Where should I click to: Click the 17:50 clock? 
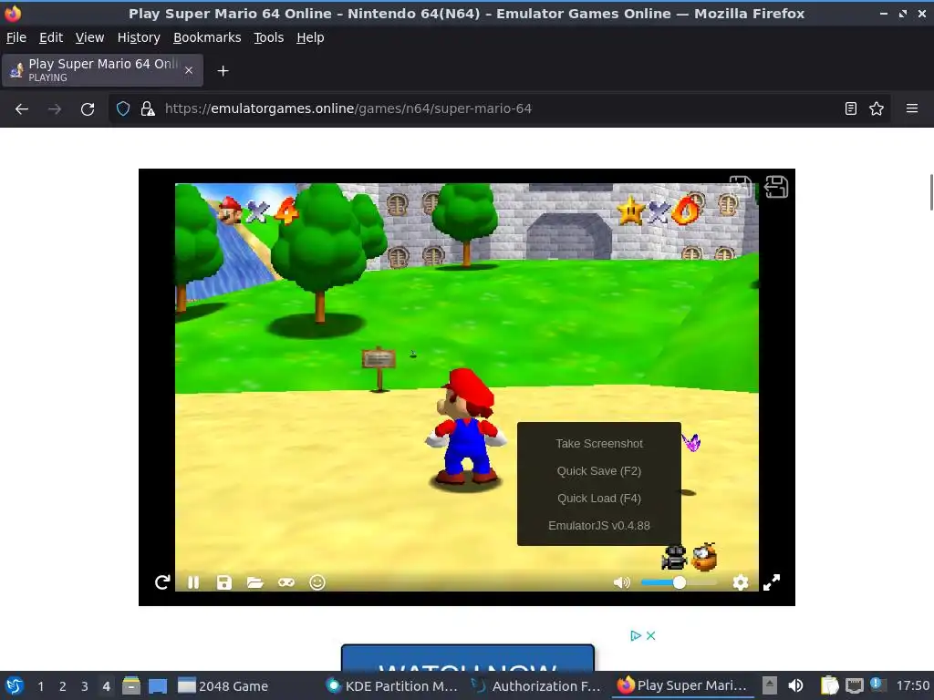(912, 685)
